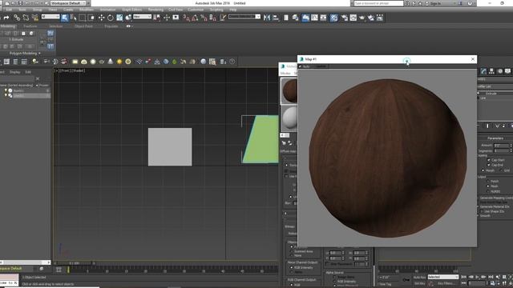Image resolution: width=513 pixels, height=288 pixels.
Task: Switch to the Object Paint ribbon tab
Action: pyautogui.click(x=83, y=26)
